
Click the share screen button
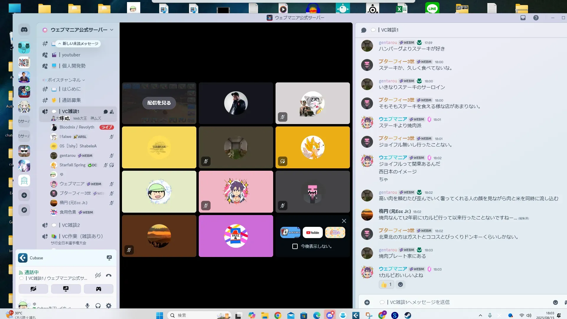pos(66,289)
